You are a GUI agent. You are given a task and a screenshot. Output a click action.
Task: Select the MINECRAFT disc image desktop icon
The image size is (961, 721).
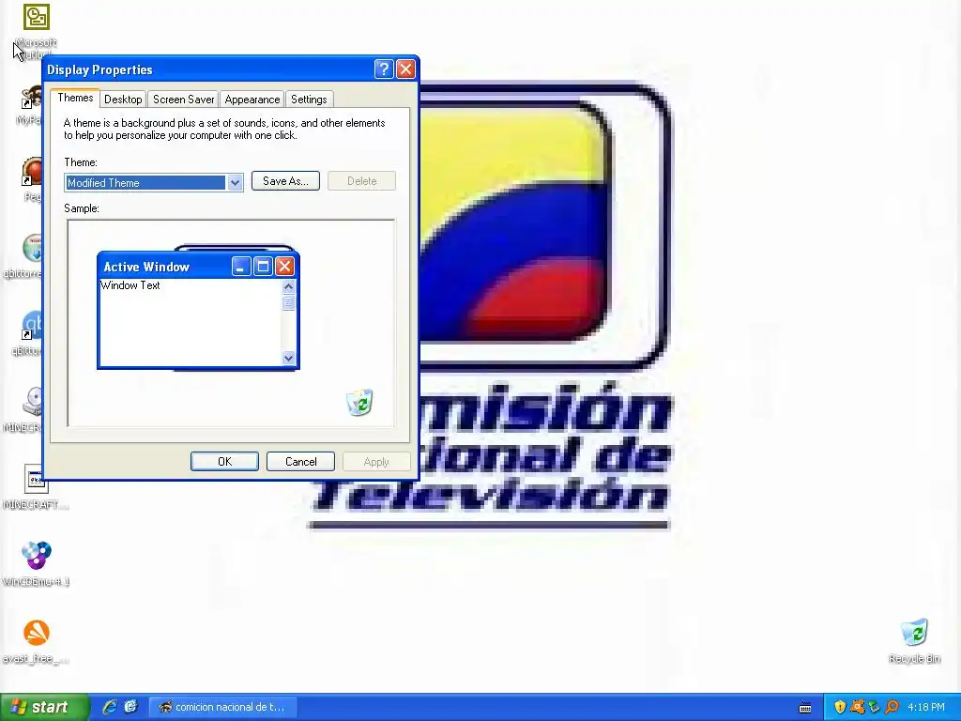coord(32,402)
